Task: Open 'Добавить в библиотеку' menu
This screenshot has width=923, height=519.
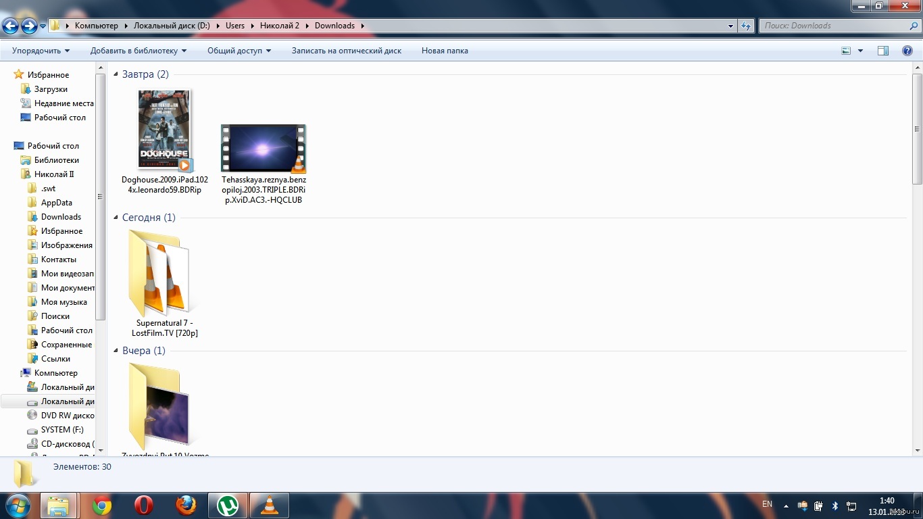Action: [x=139, y=51]
